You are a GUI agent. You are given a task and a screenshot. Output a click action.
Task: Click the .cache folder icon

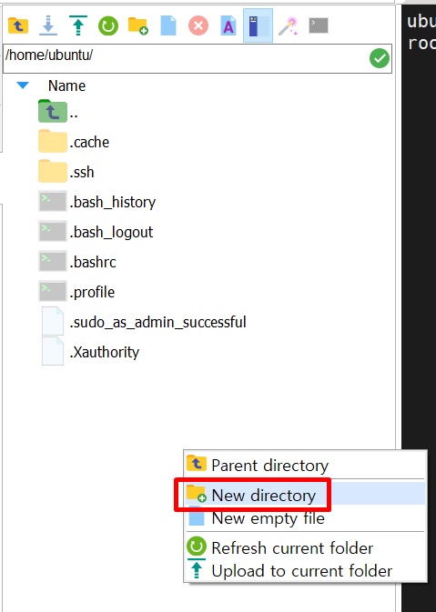click(53, 141)
